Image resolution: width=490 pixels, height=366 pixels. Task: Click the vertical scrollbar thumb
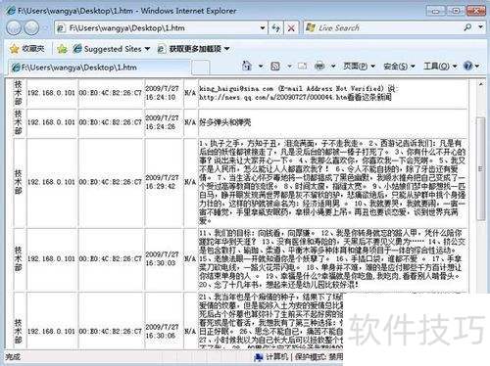pos(480,168)
